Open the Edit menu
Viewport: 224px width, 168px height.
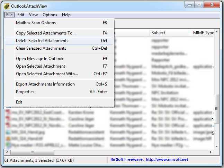point(21,15)
